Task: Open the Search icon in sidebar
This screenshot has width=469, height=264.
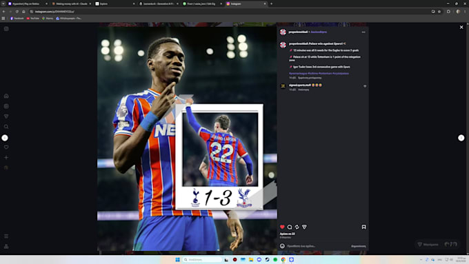Action: [x=6, y=127]
